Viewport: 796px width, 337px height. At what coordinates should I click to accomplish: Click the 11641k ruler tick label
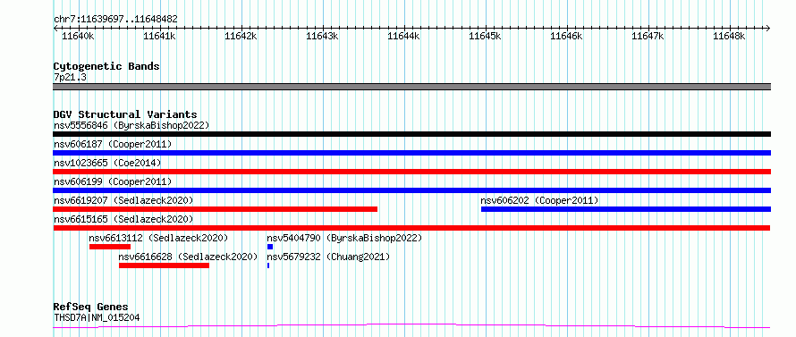[159, 36]
